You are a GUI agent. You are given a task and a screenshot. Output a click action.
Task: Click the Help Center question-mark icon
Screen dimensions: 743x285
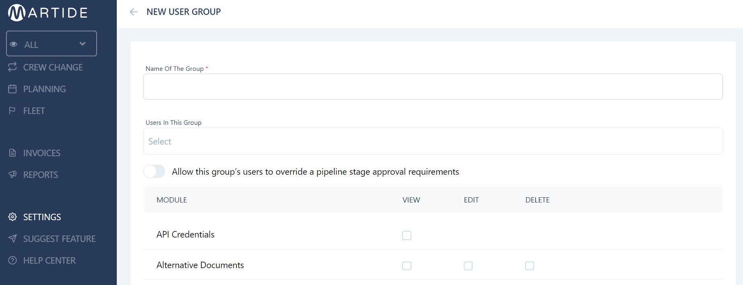[x=12, y=260]
